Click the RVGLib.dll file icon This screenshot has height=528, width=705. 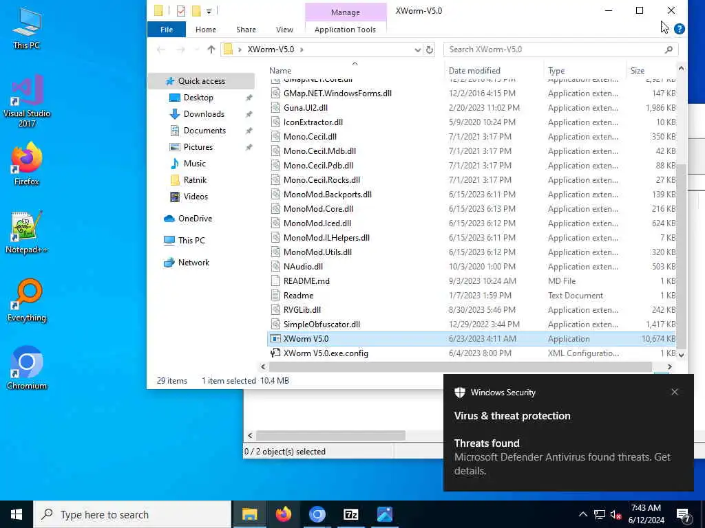coord(275,310)
